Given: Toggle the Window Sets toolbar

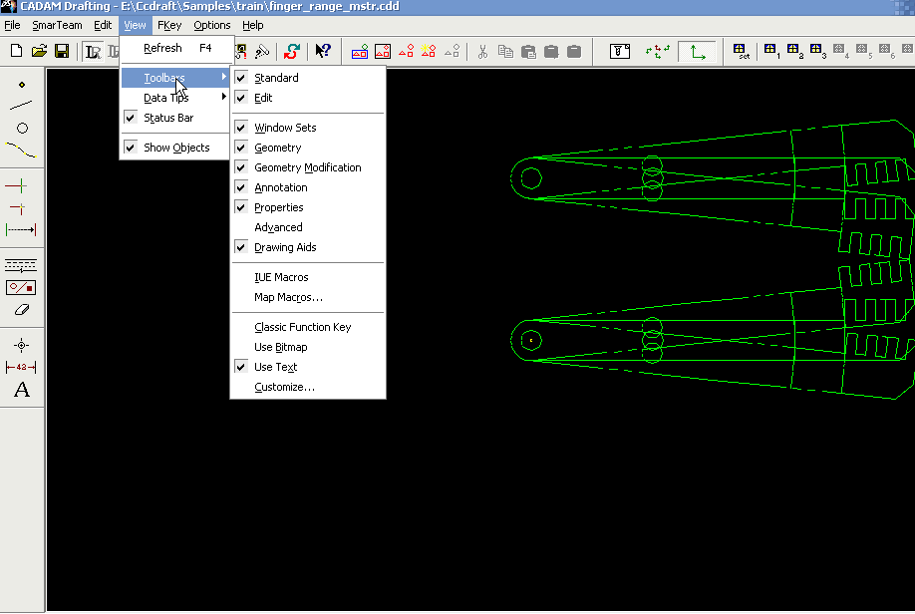Looking at the screenshot, I should (x=308, y=128).
